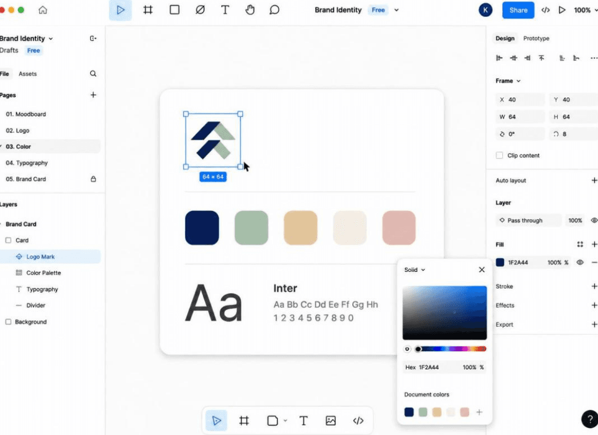Open the File tab
This screenshot has height=435, width=598.
click(x=4, y=73)
